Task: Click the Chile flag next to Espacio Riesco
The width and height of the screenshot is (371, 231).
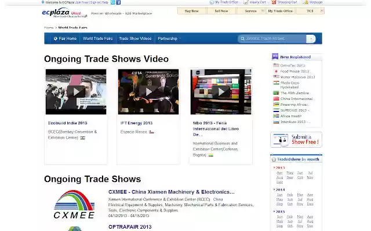Action: click(x=151, y=132)
